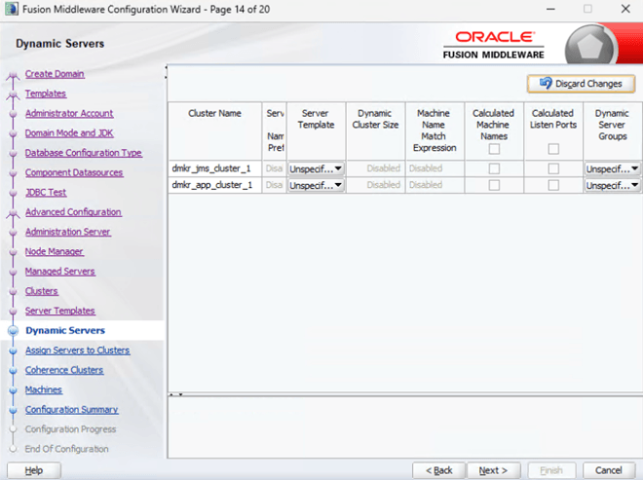Open Dynamic Server Groups dropdown for dmkr_app_cluster_1
The image size is (643, 480).
[612, 185]
